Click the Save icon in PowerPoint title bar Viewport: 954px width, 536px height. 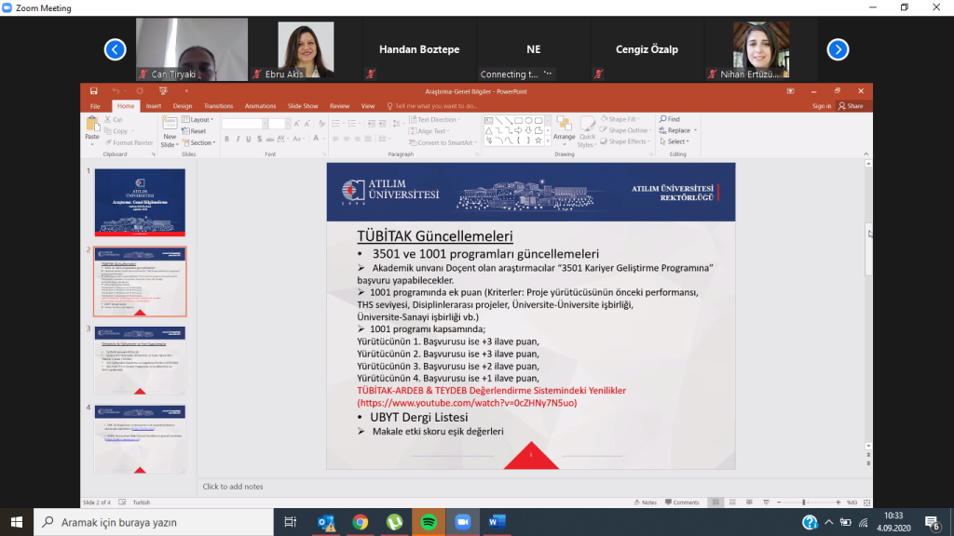(94, 90)
